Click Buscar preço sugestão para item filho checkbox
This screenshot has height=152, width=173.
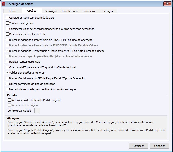[x=7, y=56]
